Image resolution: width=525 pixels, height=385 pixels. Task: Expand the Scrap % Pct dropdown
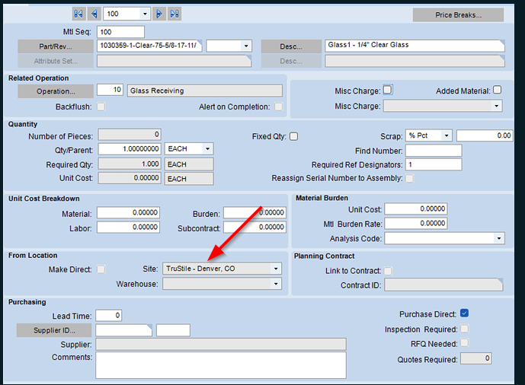[446, 136]
